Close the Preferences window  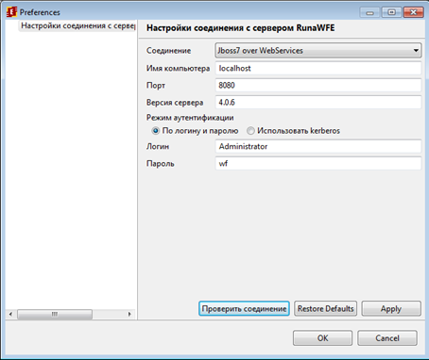point(413,12)
